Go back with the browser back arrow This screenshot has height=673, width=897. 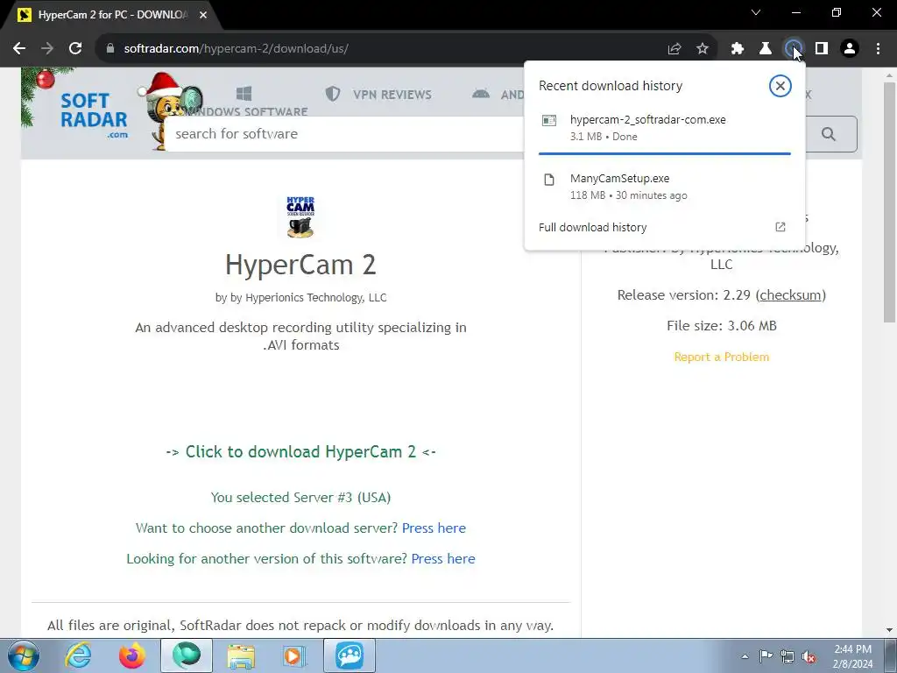19,49
